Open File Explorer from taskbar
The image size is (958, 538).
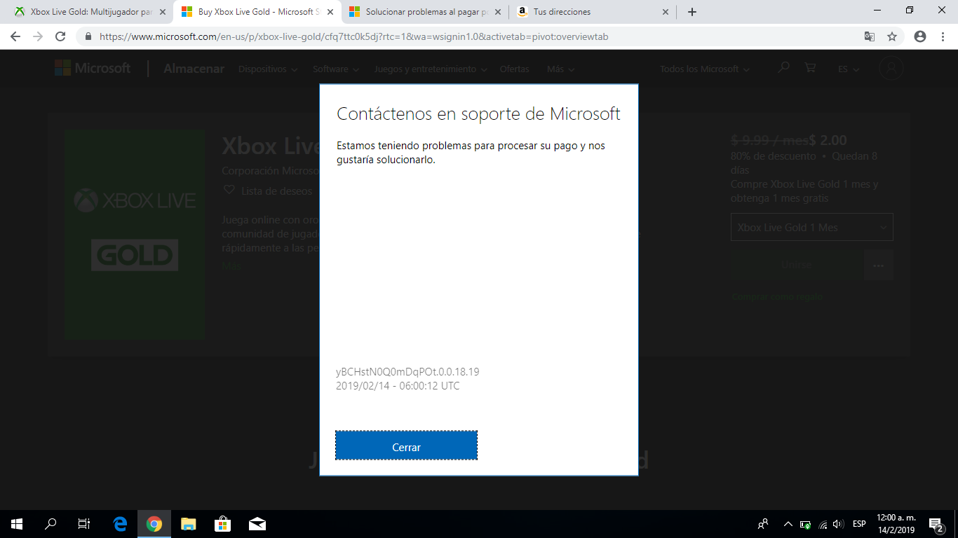tap(189, 524)
